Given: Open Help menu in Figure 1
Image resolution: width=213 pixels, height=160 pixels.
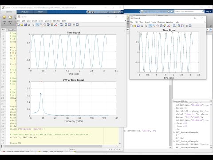Looking at the screenshot, I should 64,21.
